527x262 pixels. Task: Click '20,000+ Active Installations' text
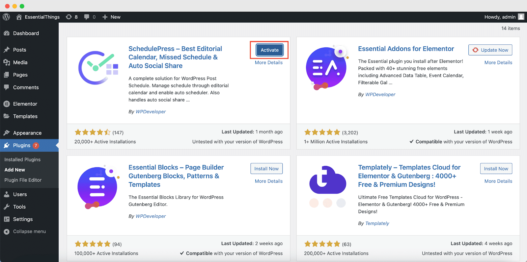tap(105, 142)
